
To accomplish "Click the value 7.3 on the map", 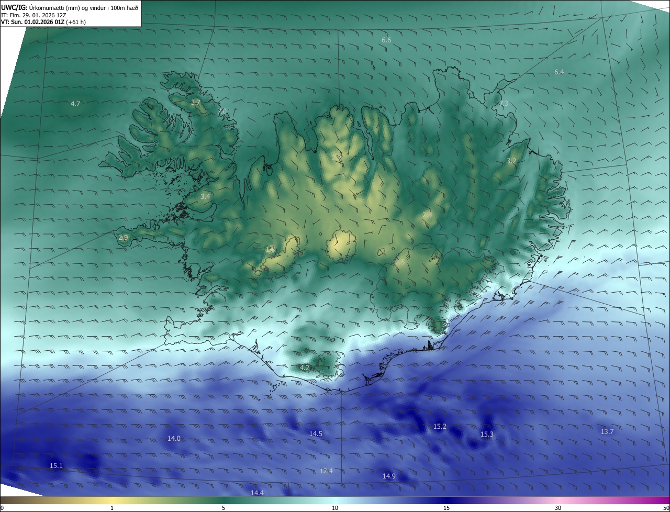I will pos(504,103).
